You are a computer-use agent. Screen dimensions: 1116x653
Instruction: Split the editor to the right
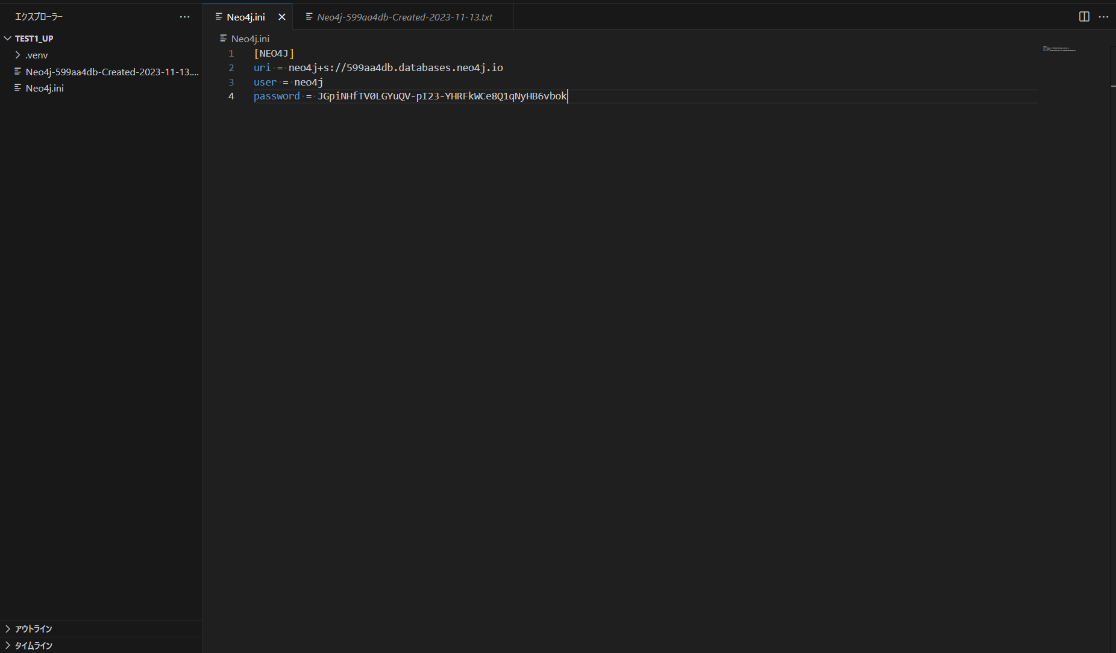tap(1083, 16)
